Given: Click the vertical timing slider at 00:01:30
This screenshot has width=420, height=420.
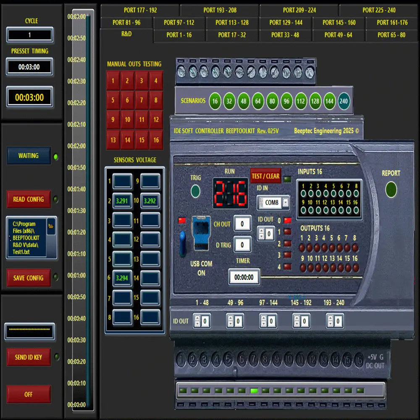Looking at the screenshot, I should [x=86, y=210].
